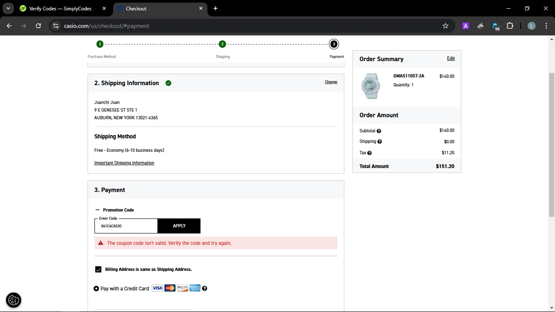The width and height of the screenshot is (555, 312).
Task: Open site information icon in address bar
Action: (56, 26)
